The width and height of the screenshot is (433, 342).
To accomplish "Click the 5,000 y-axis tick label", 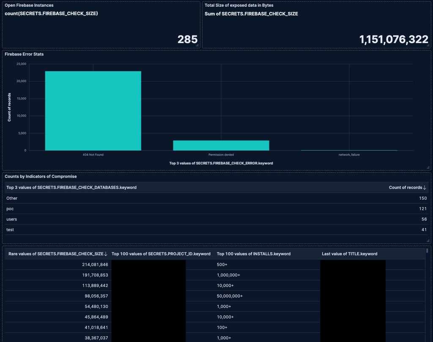I will tap(22, 133).
